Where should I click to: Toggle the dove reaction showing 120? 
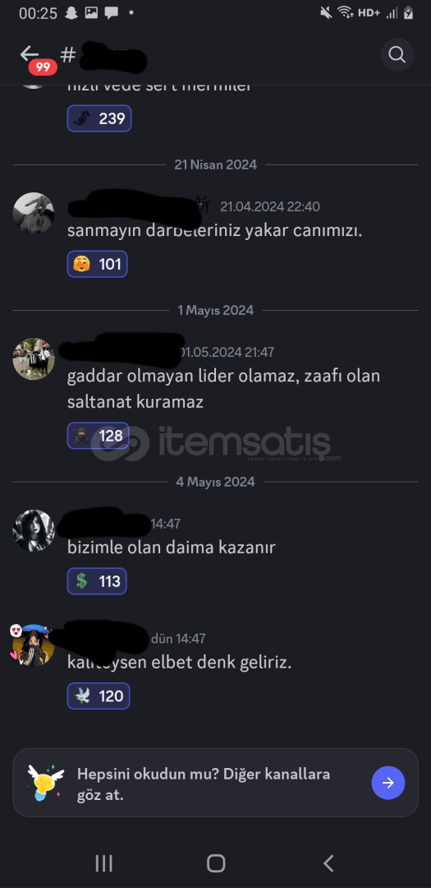click(x=99, y=696)
